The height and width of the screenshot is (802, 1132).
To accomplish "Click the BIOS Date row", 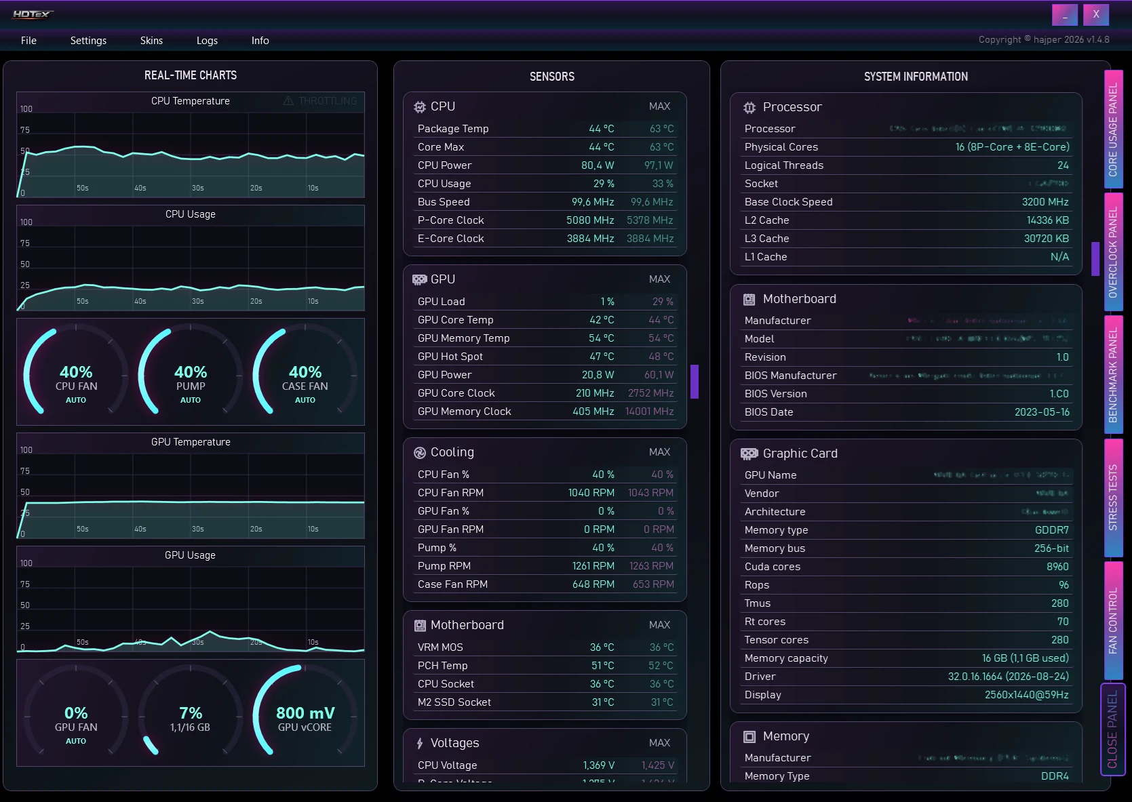I will point(906,412).
